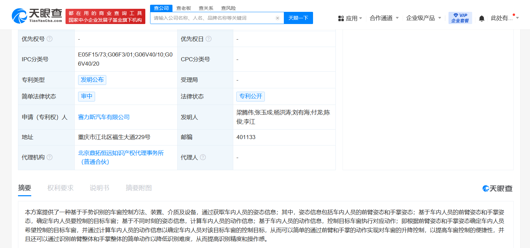530x248 pixels.
Task: Switch to the 查老板 search tab
Action: [x=184, y=8]
